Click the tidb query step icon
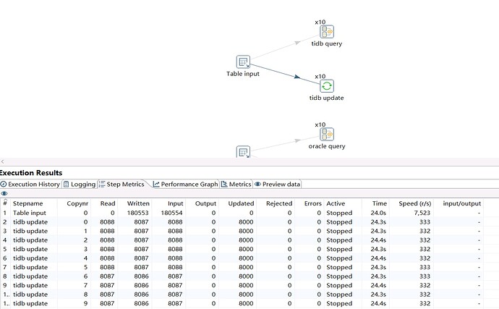 [x=326, y=31]
